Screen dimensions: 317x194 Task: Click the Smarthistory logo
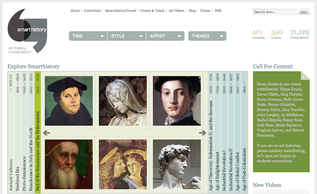pyautogui.click(x=27, y=31)
